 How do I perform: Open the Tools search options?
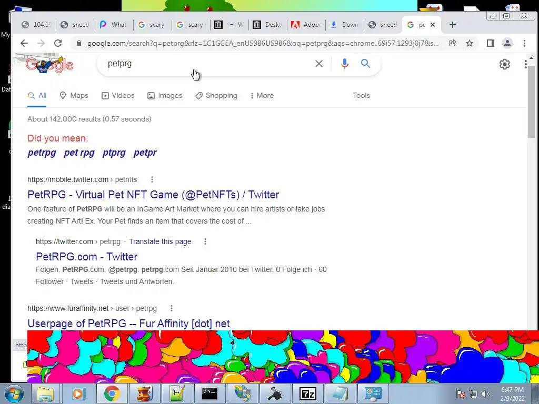[x=361, y=96]
